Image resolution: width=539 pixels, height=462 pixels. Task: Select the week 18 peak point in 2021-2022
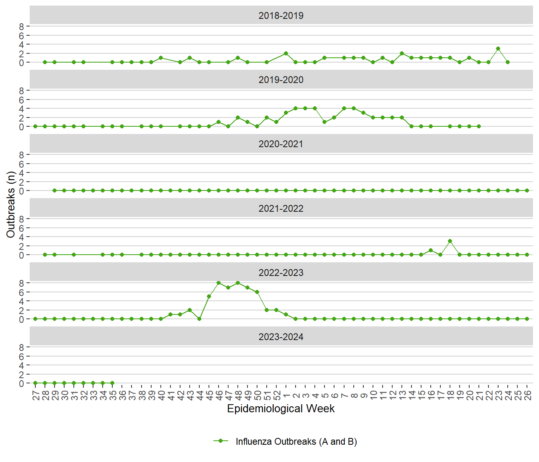(450, 241)
